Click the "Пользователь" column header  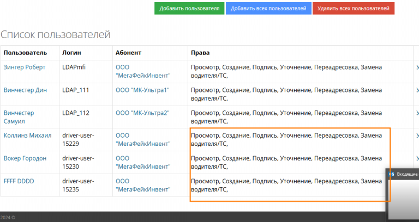[x=25, y=53]
